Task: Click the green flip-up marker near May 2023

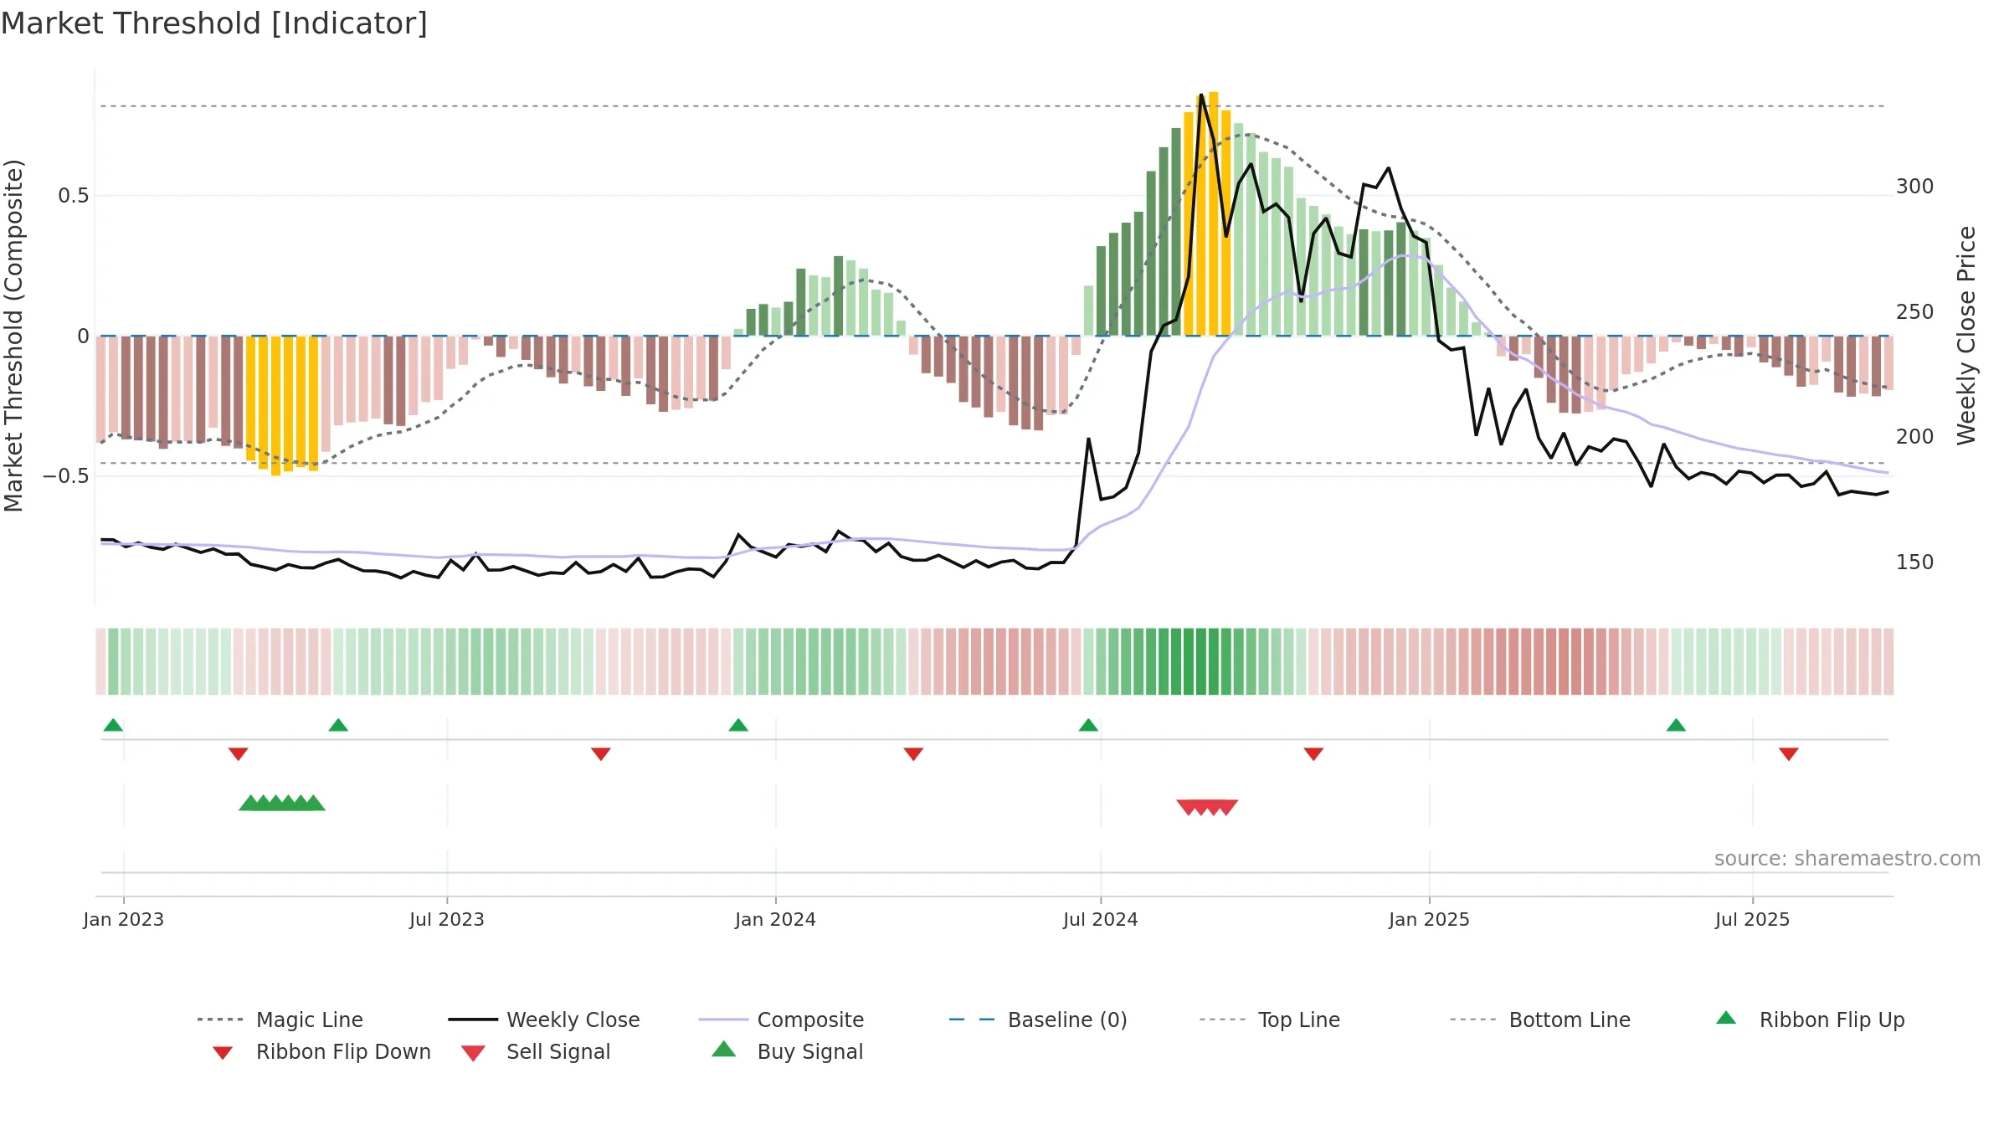Action: point(338,725)
